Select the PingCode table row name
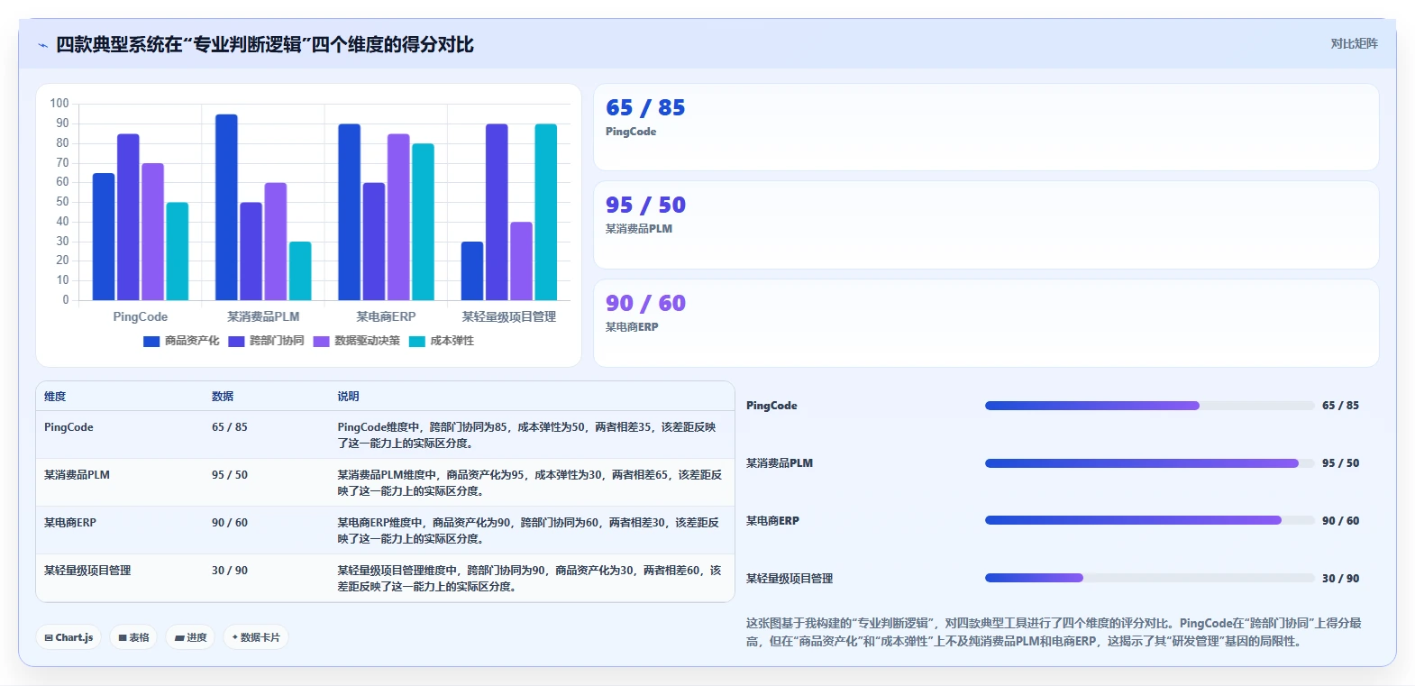Screen dimensions: 1415x686 (x=68, y=427)
